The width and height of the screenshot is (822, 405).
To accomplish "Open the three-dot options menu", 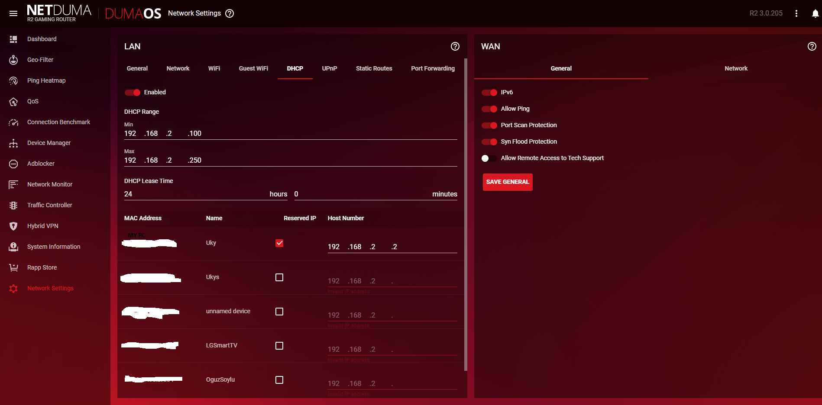I will 796,13.
